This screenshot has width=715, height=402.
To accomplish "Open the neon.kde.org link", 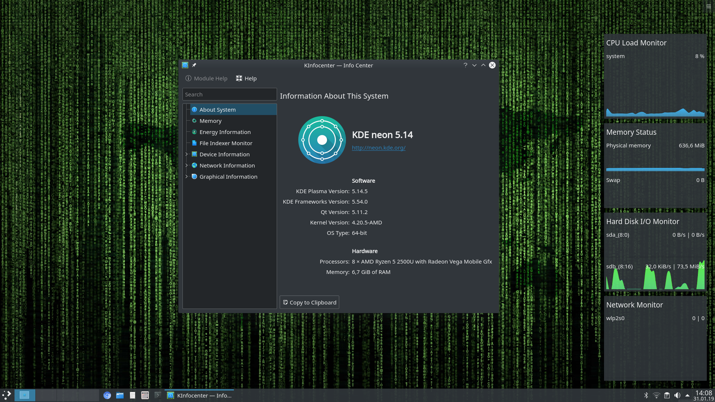I will tap(378, 148).
